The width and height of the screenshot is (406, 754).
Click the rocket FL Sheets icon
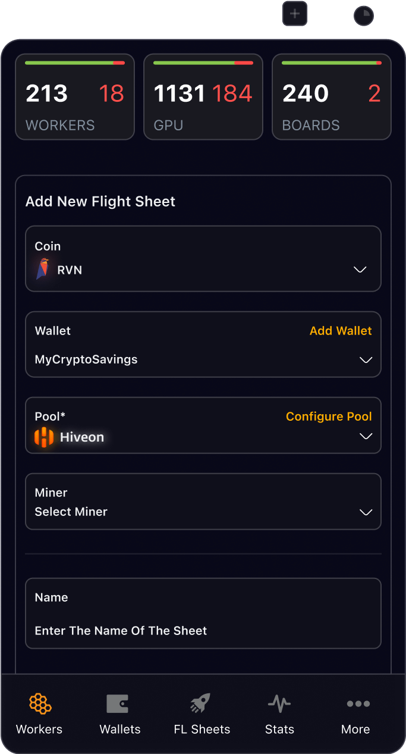coord(199,703)
